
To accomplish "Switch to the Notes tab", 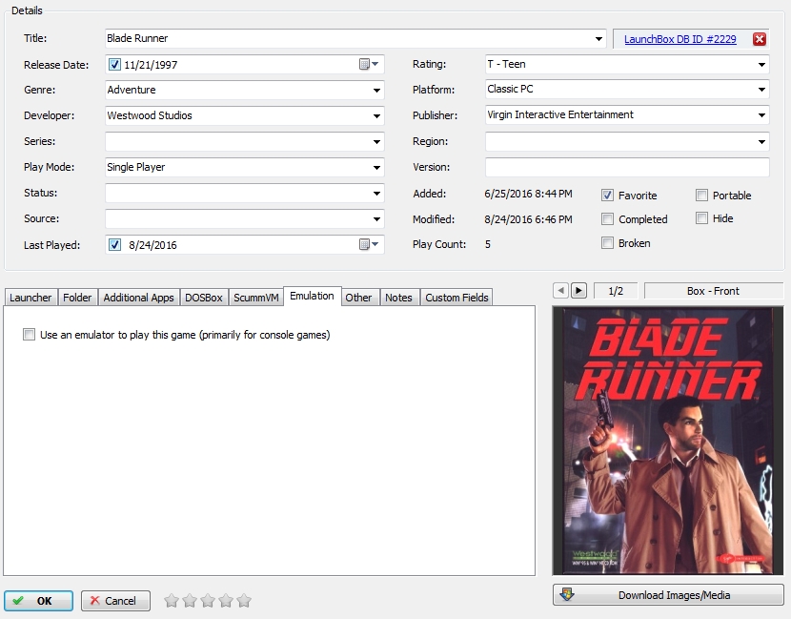I will (x=399, y=298).
